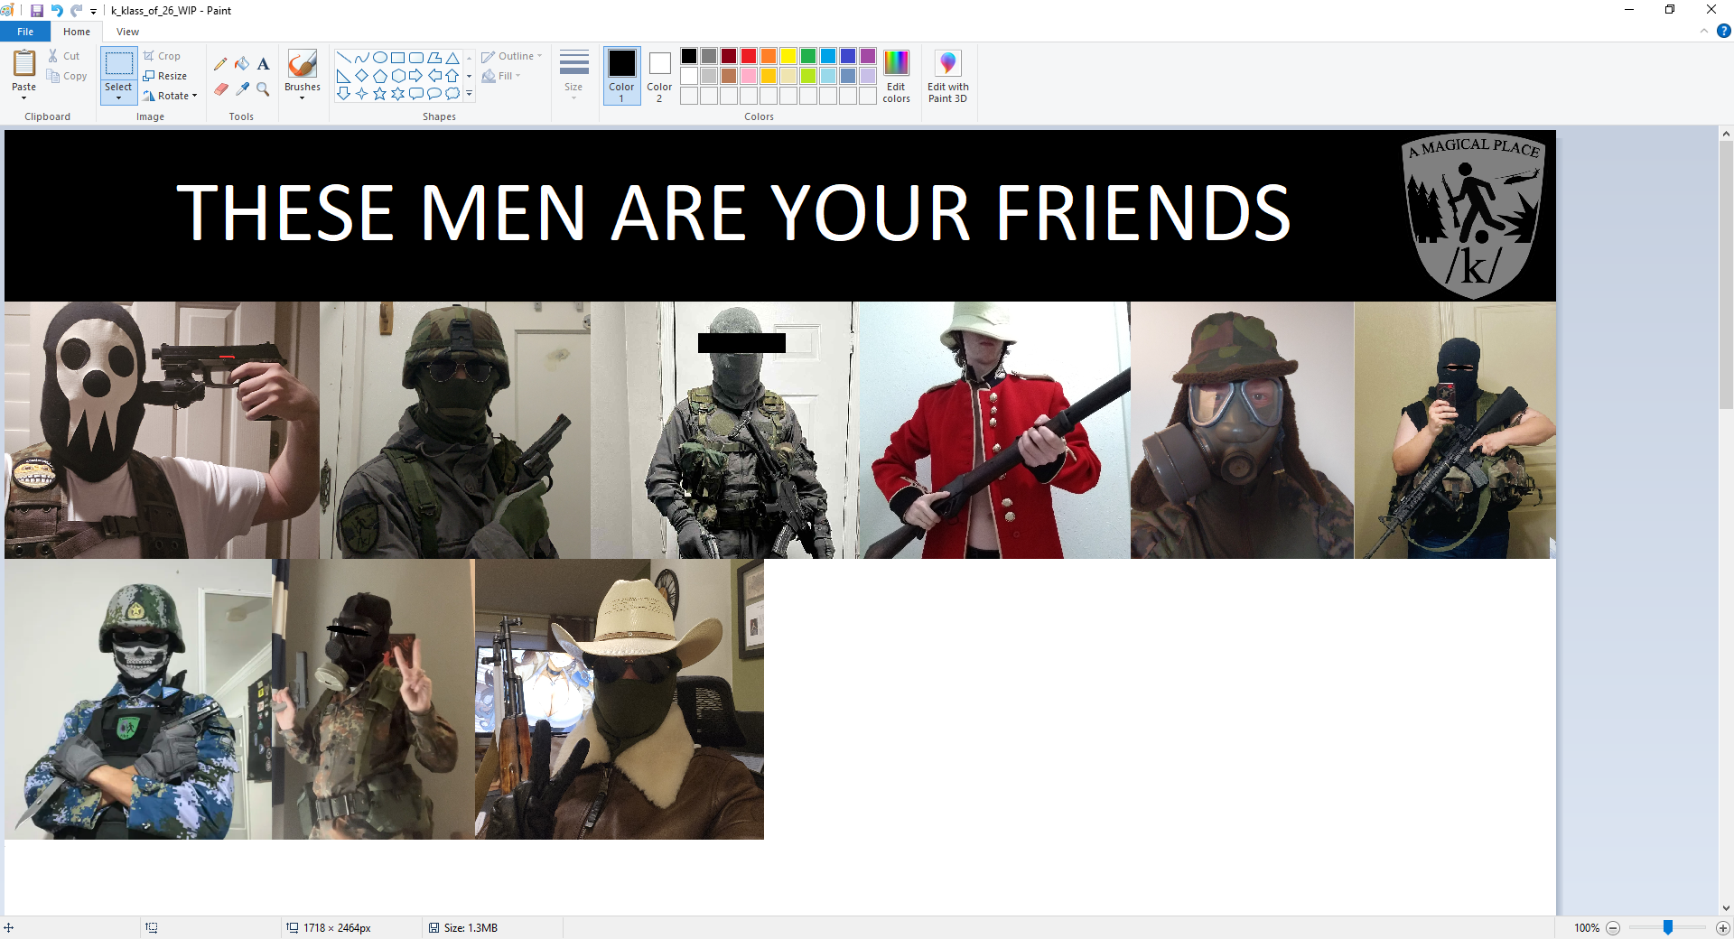Viewport: 1734px width, 939px height.
Task: Pick the Five-point star shape
Action: tap(380, 94)
